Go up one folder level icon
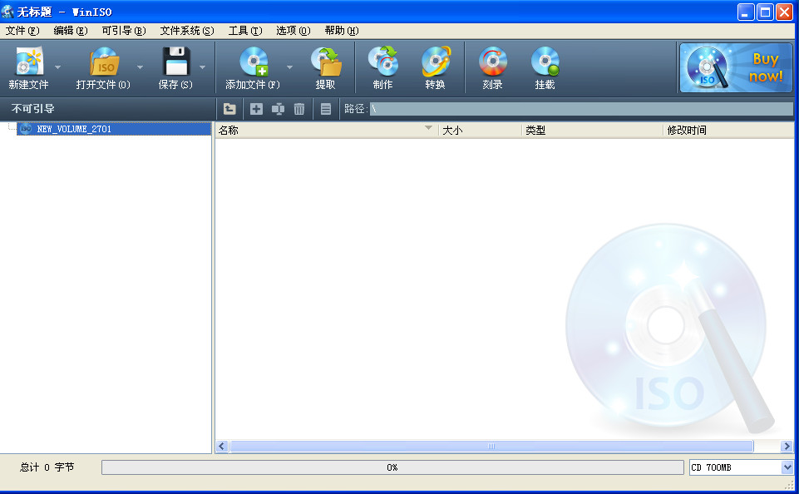 point(229,109)
